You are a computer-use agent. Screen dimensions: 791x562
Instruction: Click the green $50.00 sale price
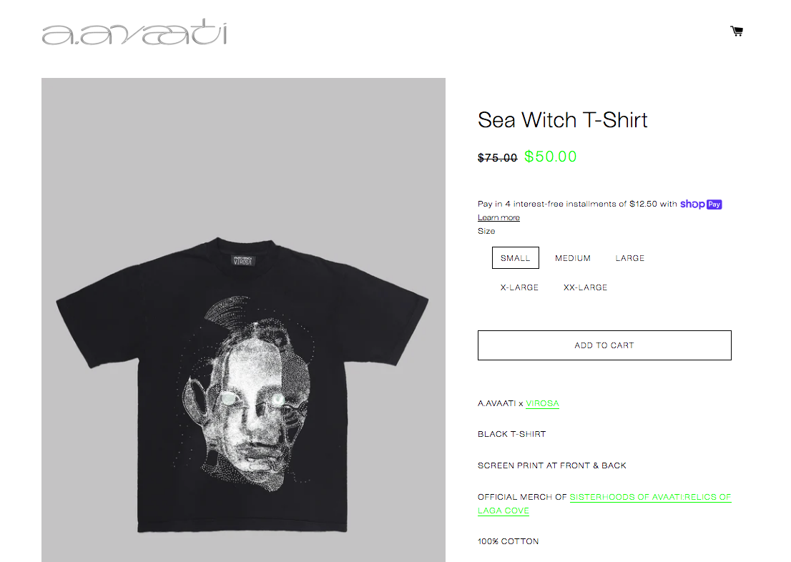point(551,157)
